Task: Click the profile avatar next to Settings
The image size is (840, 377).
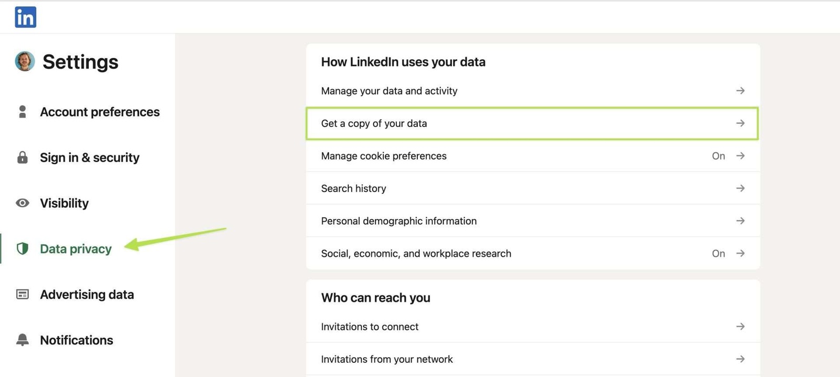Action: (x=24, y=61)
